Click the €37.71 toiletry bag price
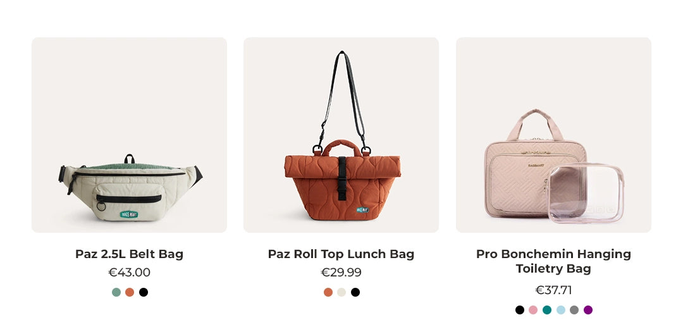The width and height of the screenshot is (683, 334). (553, 290)
